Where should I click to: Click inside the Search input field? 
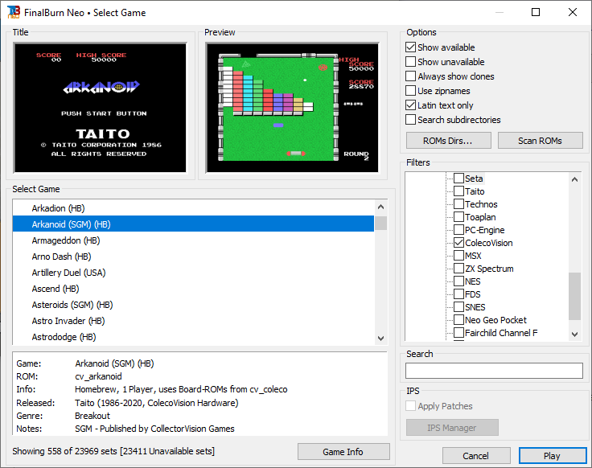tap(494, 371)
